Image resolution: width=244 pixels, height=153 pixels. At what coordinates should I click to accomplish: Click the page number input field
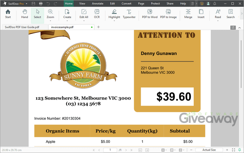[110, 150]
